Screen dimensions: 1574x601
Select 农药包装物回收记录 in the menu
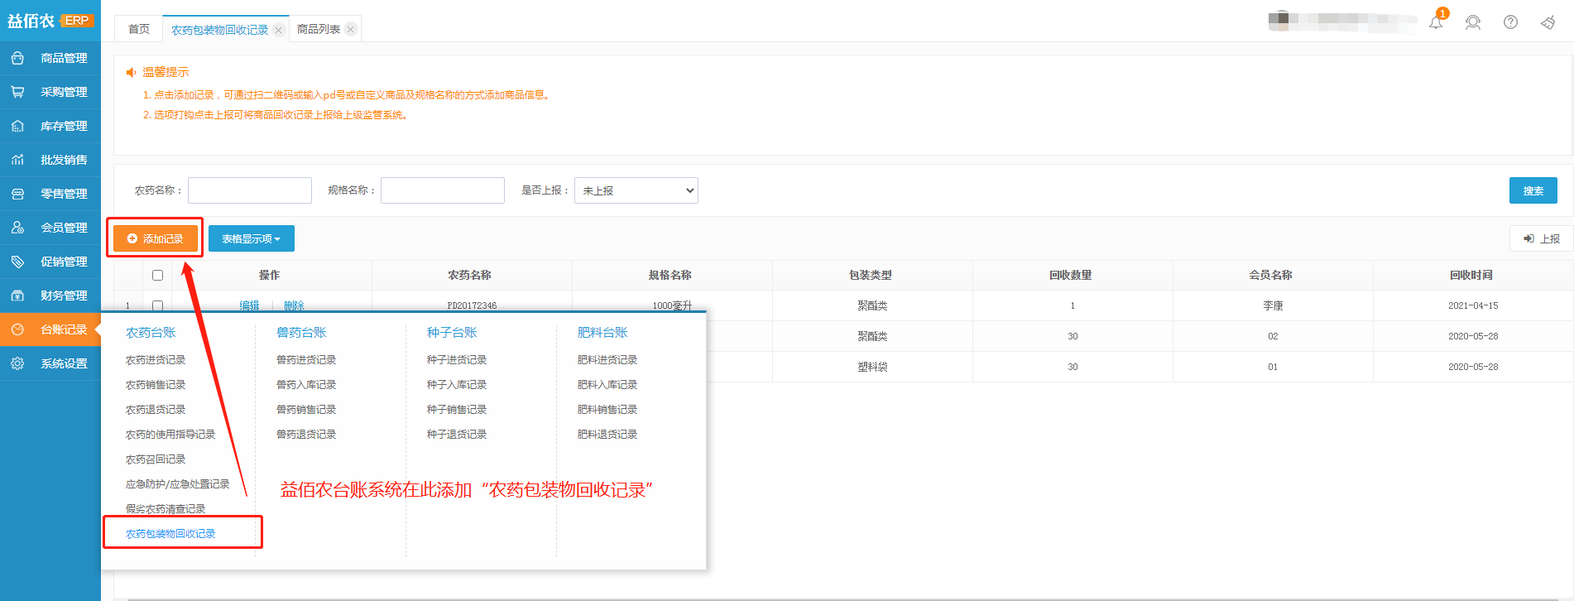click(170, 534)
